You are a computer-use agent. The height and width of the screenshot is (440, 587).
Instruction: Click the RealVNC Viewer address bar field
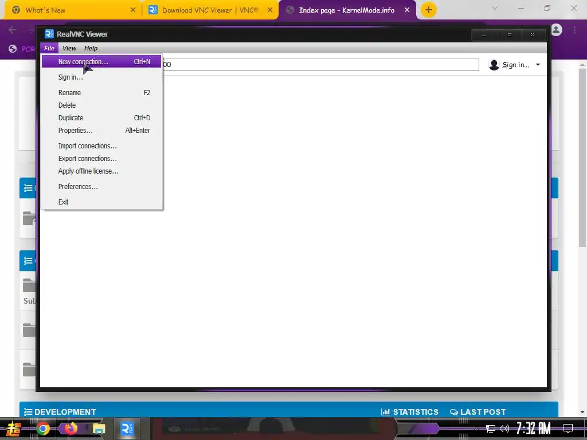pyautogui.click(x=320, y=64)
